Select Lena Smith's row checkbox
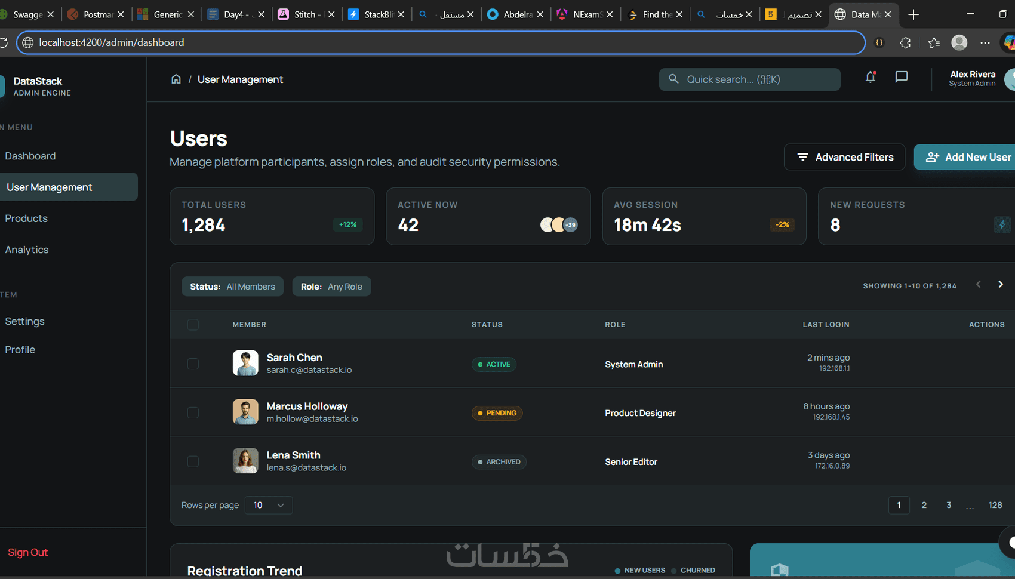This screenshot has height=579, width=1015. click(193, 461)
